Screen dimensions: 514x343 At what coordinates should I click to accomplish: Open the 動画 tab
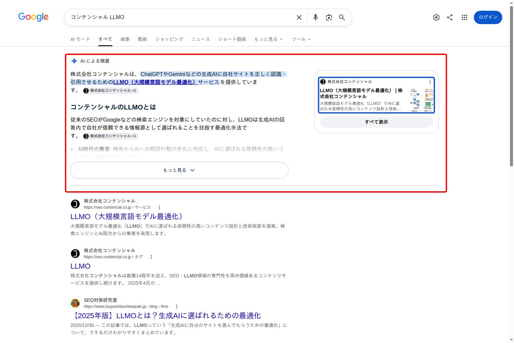[x=143, y=39]
